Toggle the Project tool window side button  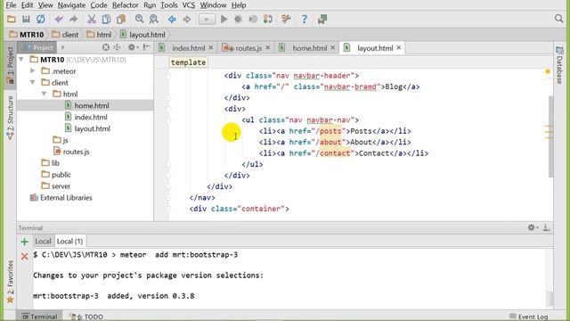click(10, 65)
